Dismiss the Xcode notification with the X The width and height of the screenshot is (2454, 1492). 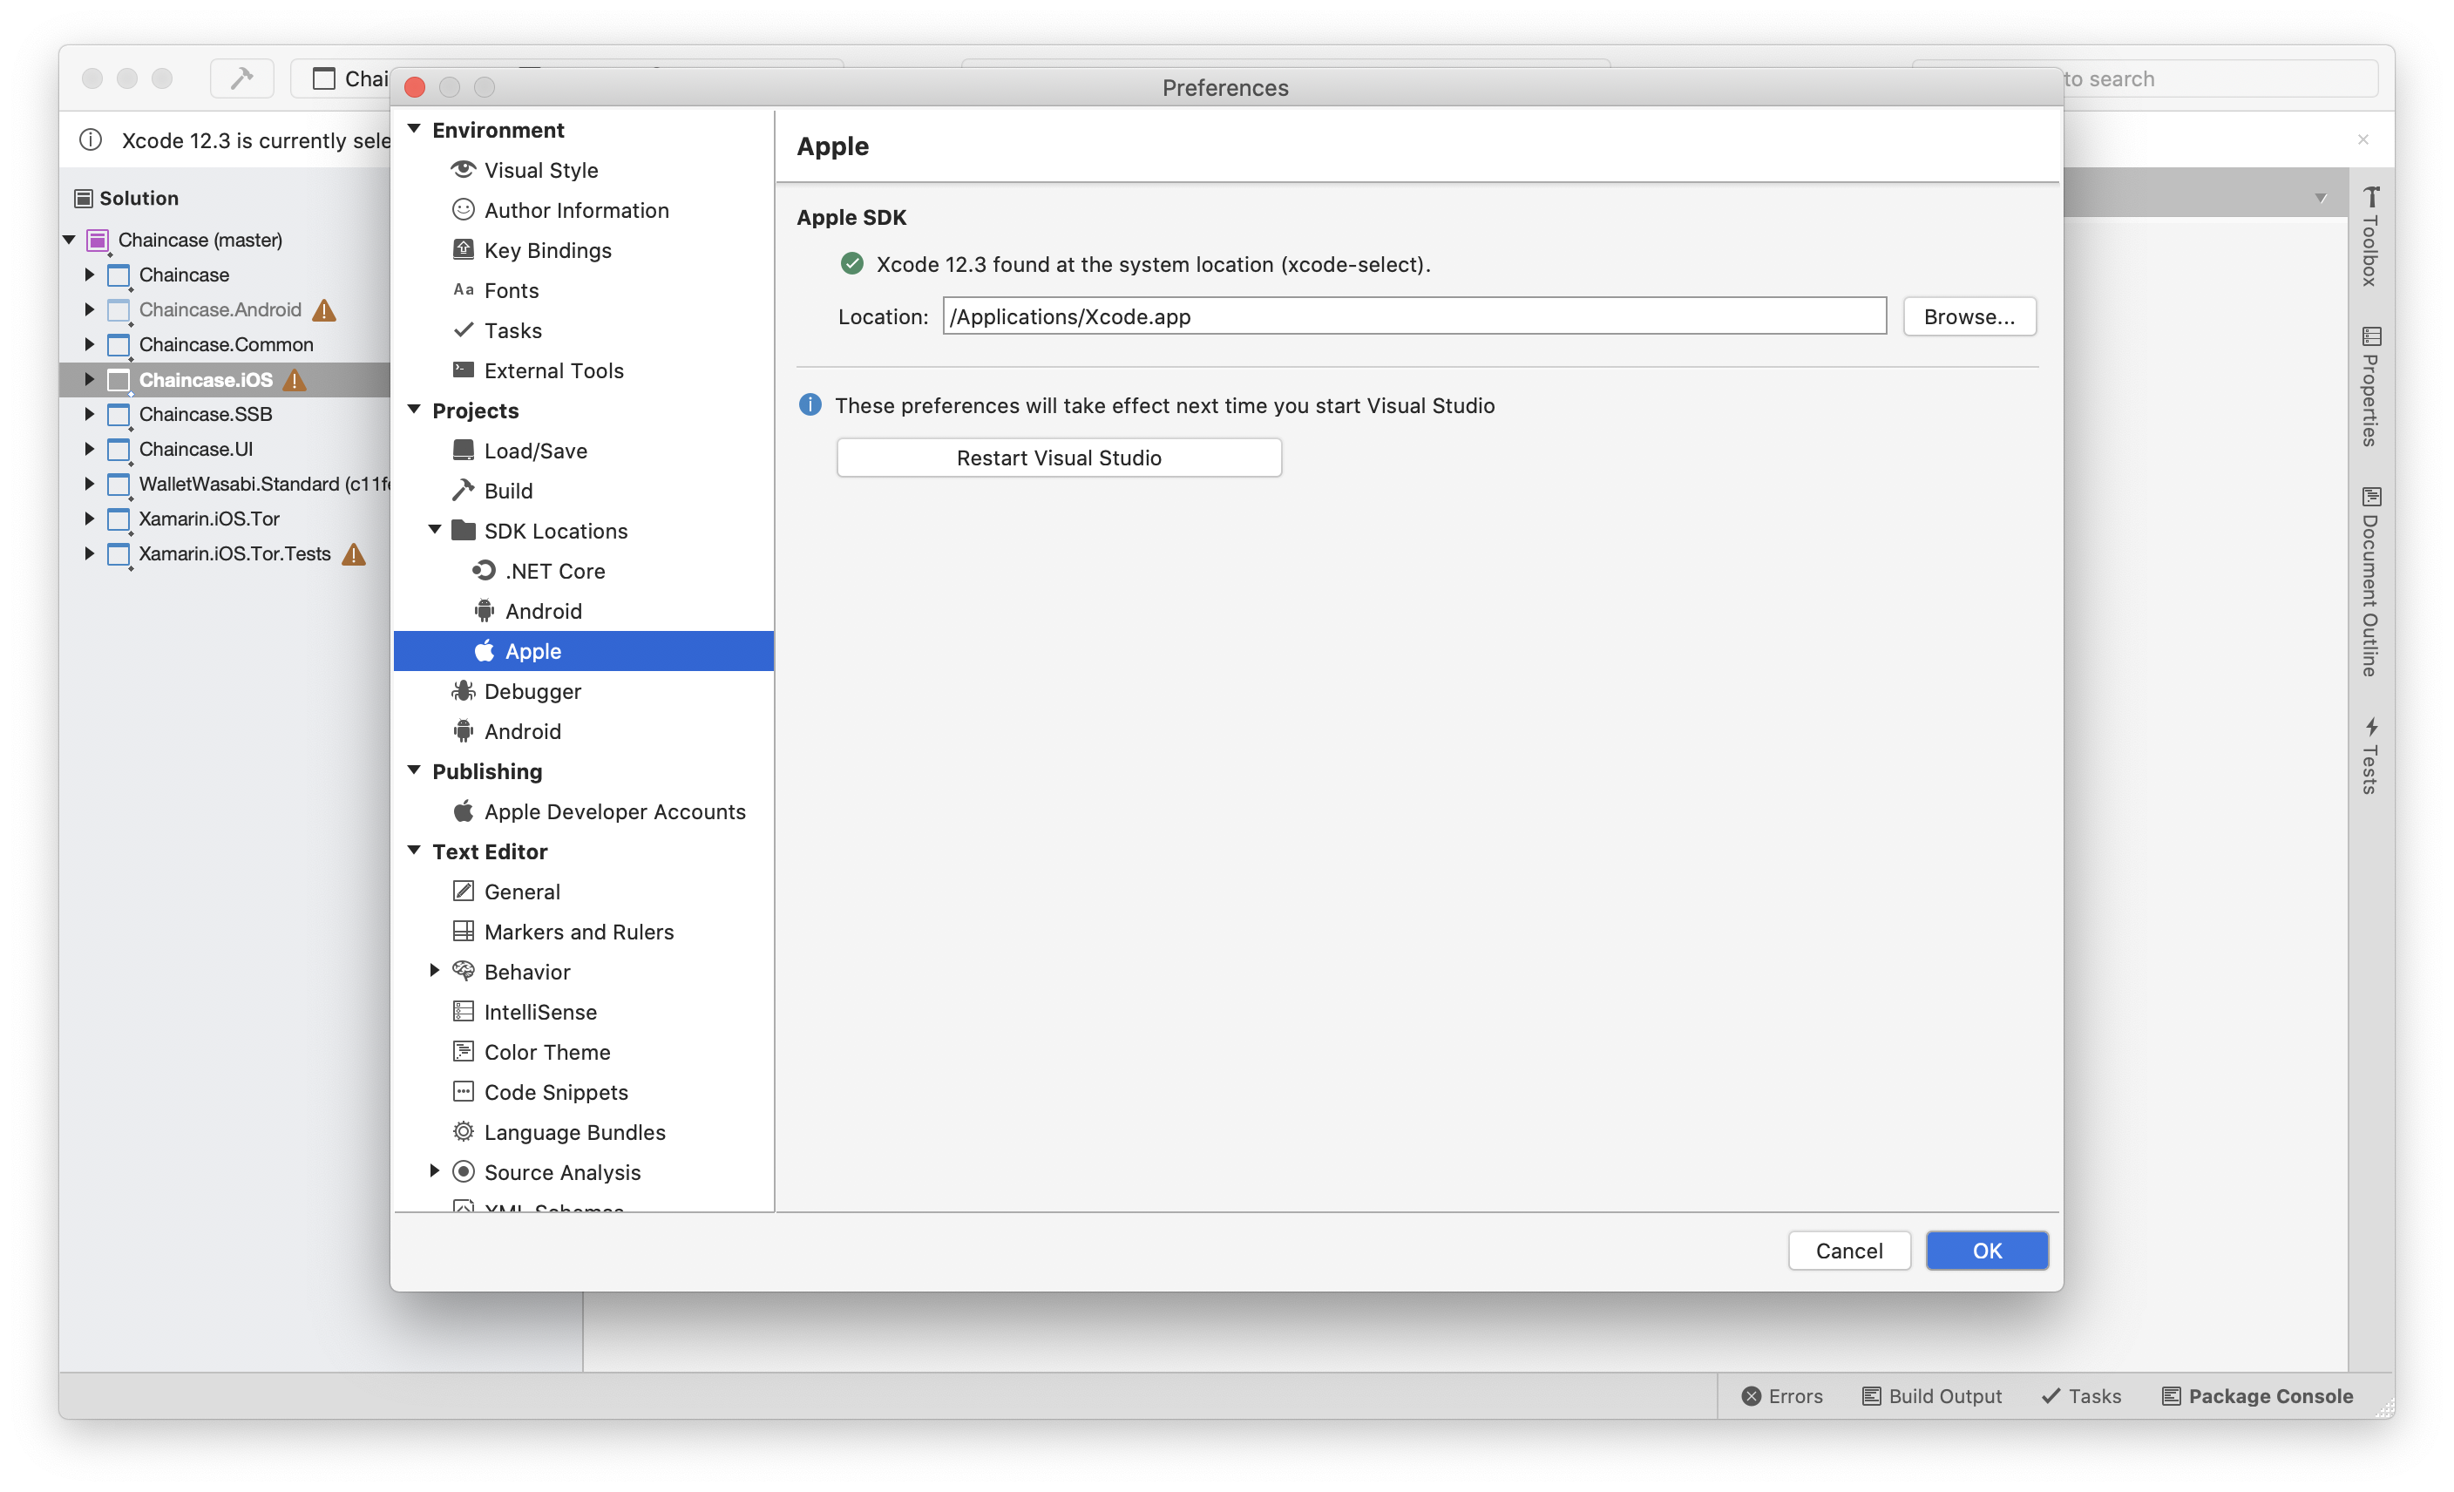(x=2362, y=139)
